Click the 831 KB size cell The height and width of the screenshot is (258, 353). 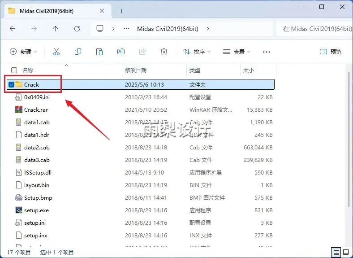[x=263, y=210]
